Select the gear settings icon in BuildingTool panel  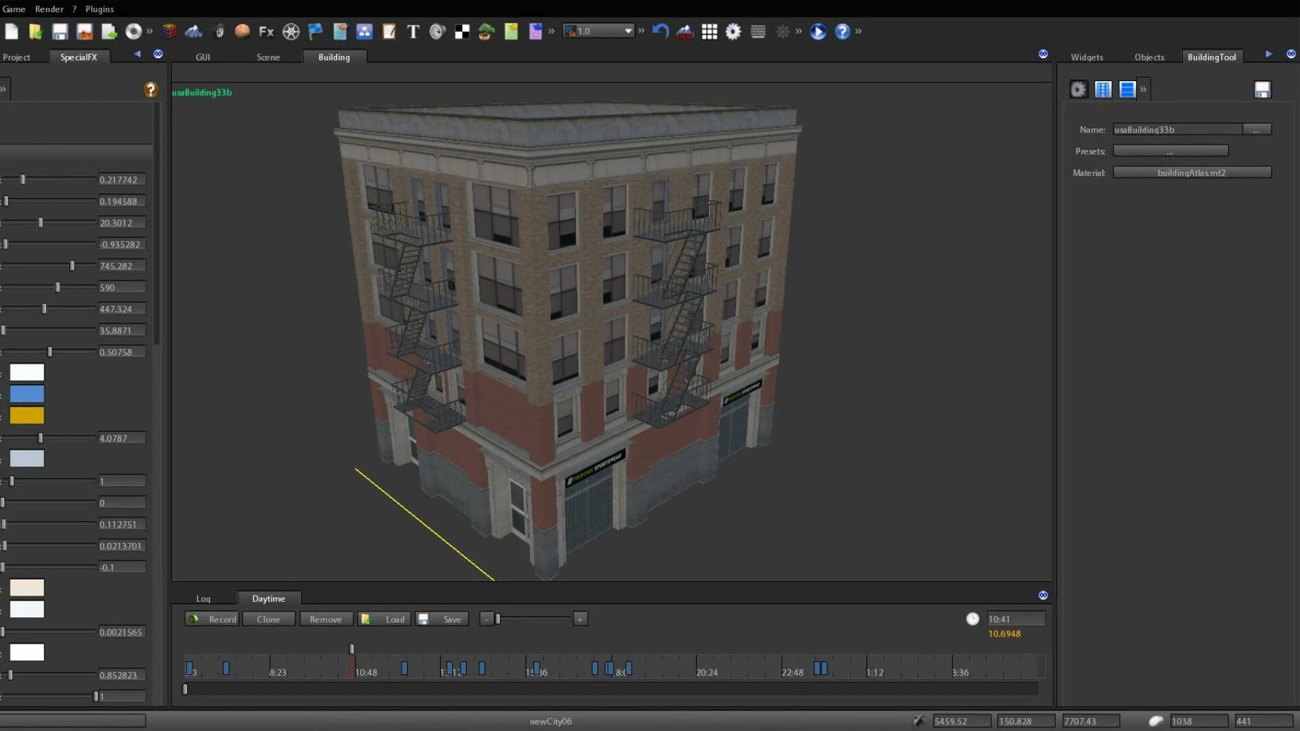pyautogui.click(x=1079, y=89)
